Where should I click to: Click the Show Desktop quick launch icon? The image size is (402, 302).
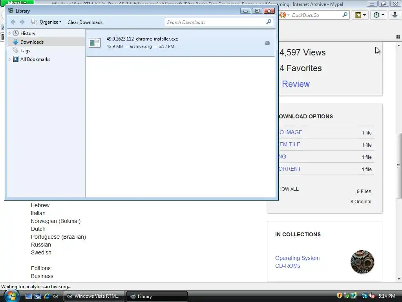click(28, 296)
